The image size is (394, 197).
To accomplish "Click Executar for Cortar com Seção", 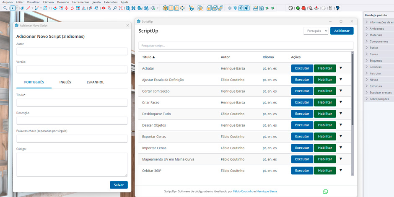I will click(302, 91).
